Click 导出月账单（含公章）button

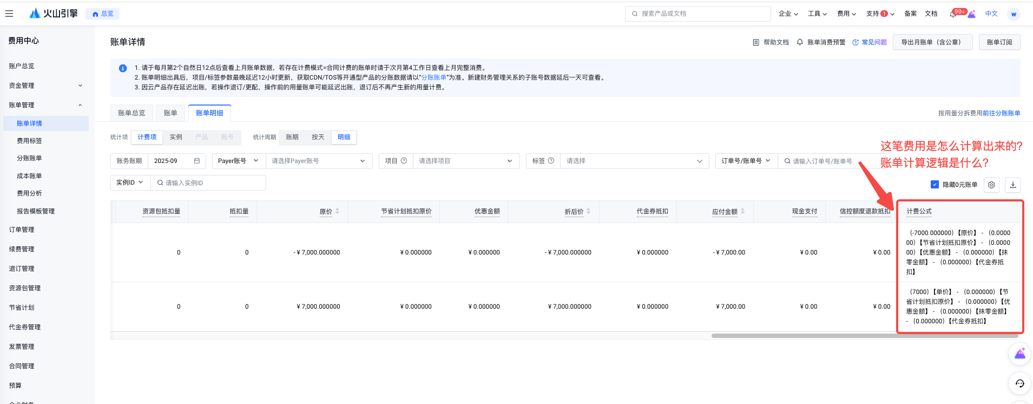[x=933, y=42]
